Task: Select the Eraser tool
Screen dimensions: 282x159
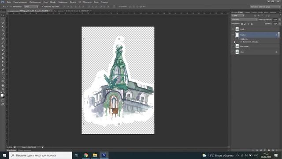Action: pyautogui.click(x=3, y=54)
